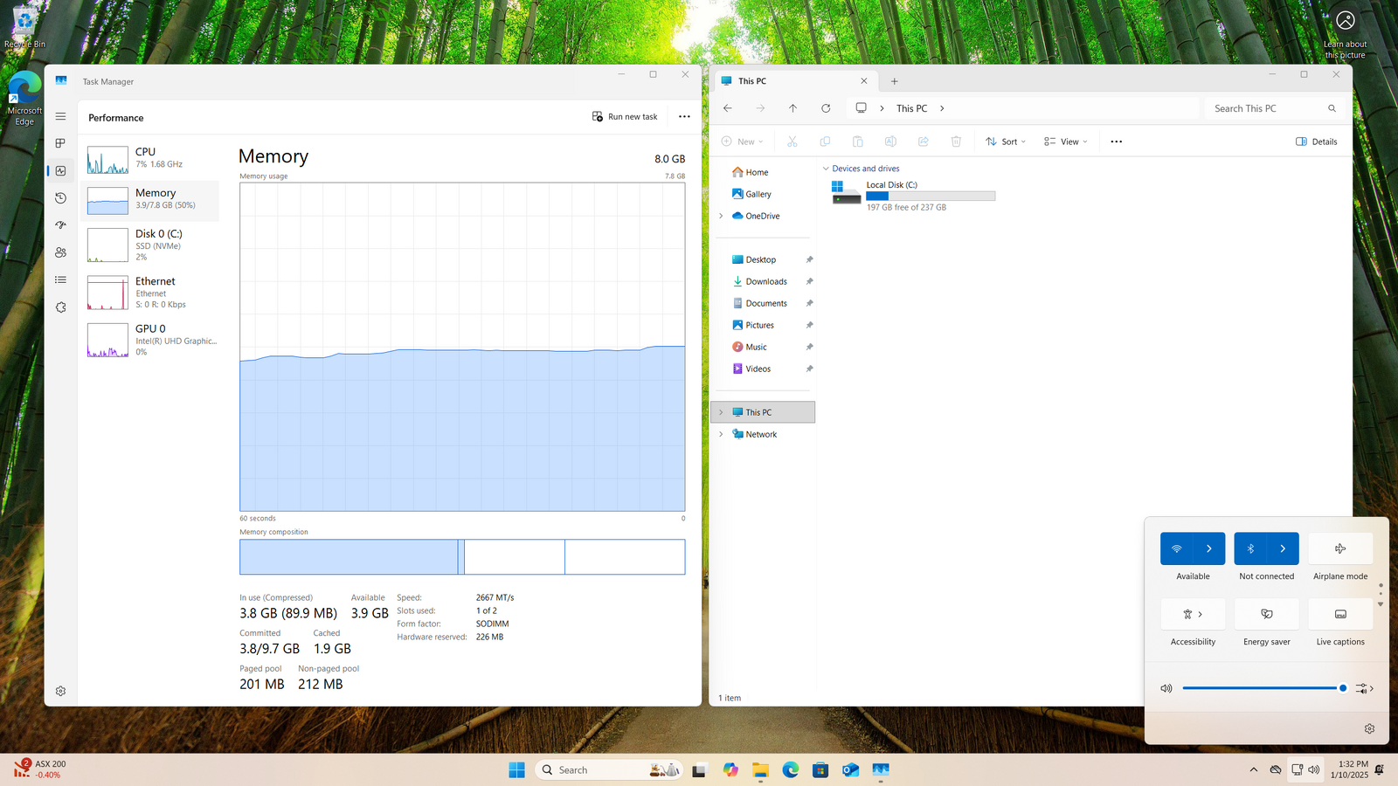This screenshot has width=1398, height=786.
Task: Click Run new task button
Action: [x=625, y=117]
